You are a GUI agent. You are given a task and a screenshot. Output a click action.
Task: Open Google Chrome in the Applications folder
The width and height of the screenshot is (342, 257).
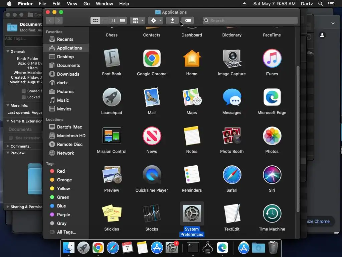(152, 58)
